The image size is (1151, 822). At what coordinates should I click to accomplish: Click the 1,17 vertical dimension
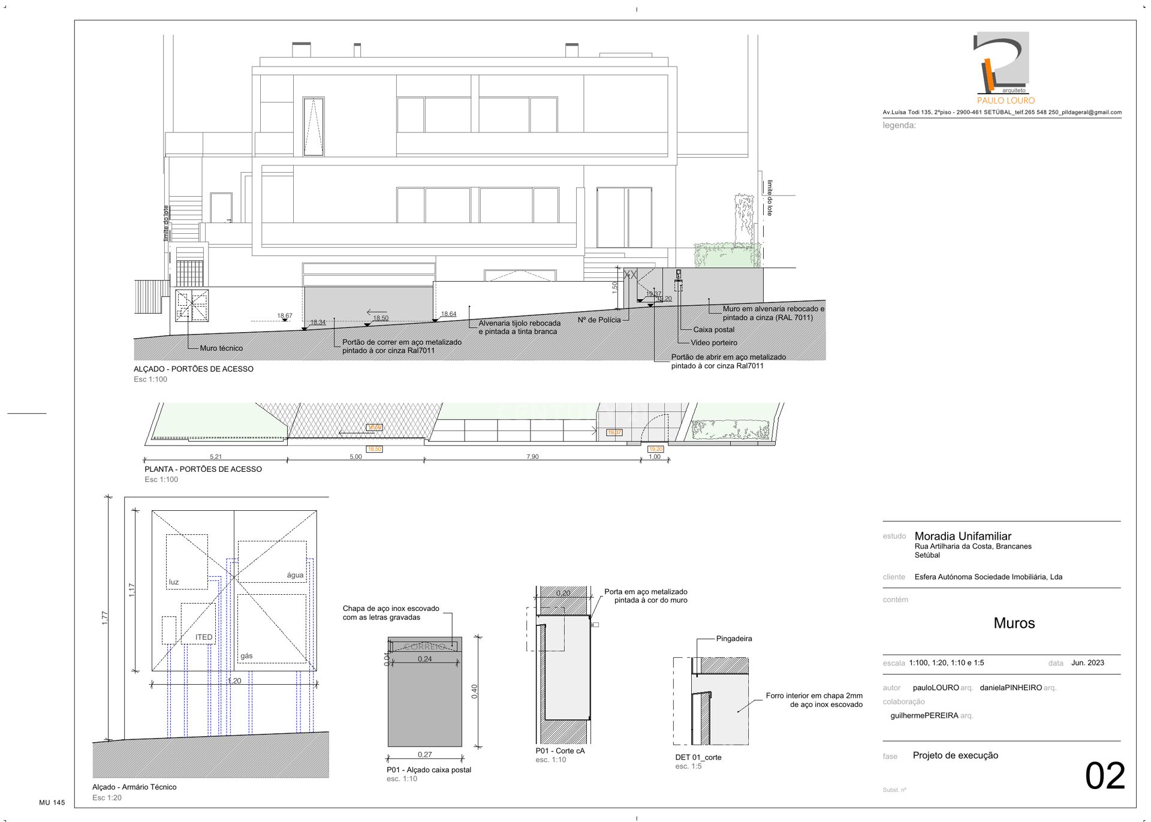(x=132, y=590)
